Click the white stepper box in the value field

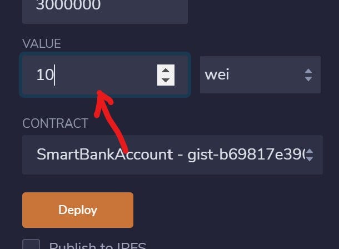(x=166, y=75)
